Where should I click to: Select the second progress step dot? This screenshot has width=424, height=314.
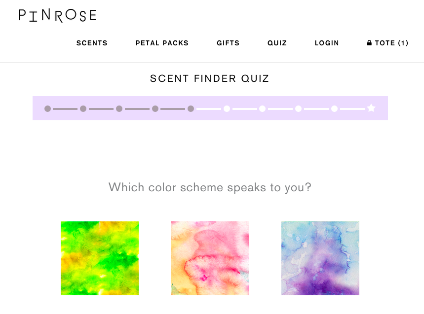[83, 108]
